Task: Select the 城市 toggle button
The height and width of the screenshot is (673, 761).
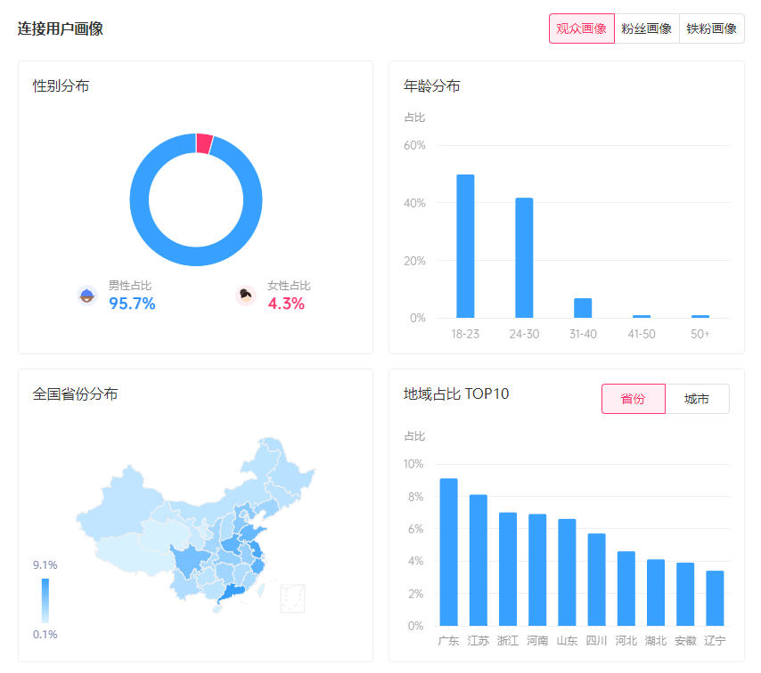Action: point(697,399)
